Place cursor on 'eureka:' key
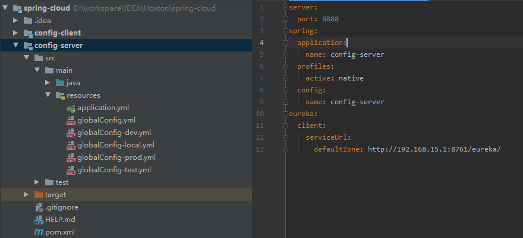Image resolution: width=523 pixels, height=238 pixels. [x=303, y=114]
